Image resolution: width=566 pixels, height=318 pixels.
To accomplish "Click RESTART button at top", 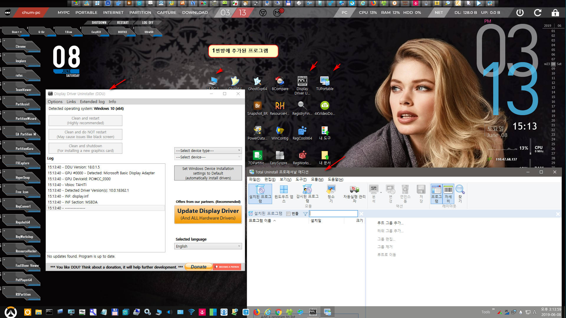I will tap(123, 23).
